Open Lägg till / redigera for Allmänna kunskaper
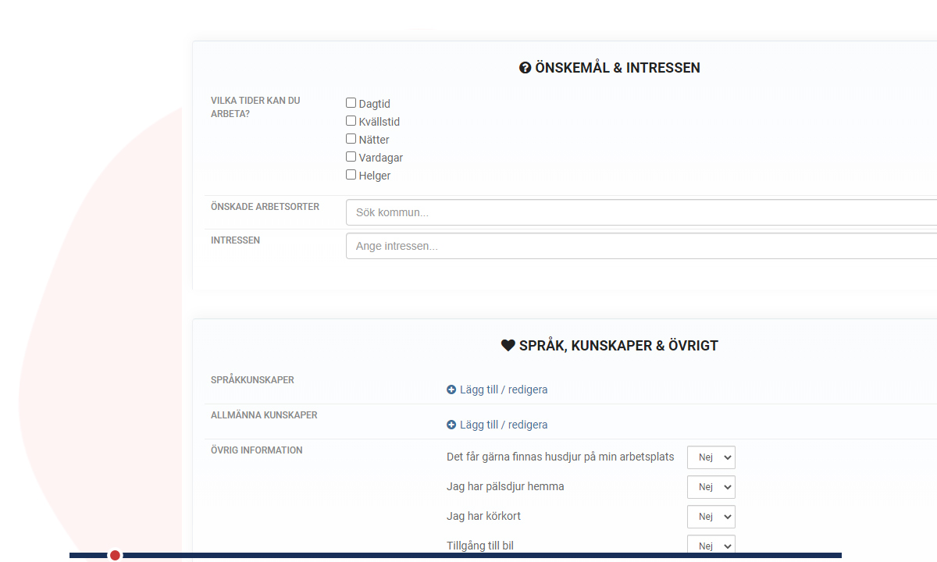The image size is (937, 562). point(504,425)
